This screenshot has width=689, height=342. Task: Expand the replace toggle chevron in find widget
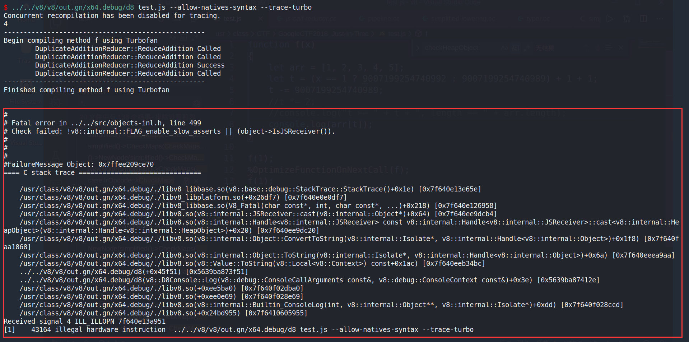418,48
